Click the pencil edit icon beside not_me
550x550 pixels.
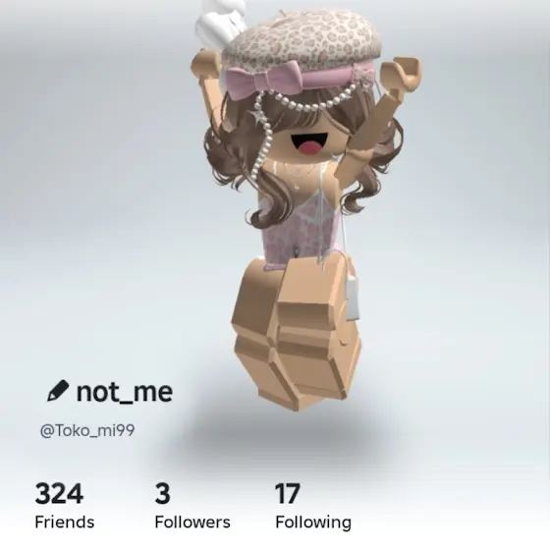[58, 391]
